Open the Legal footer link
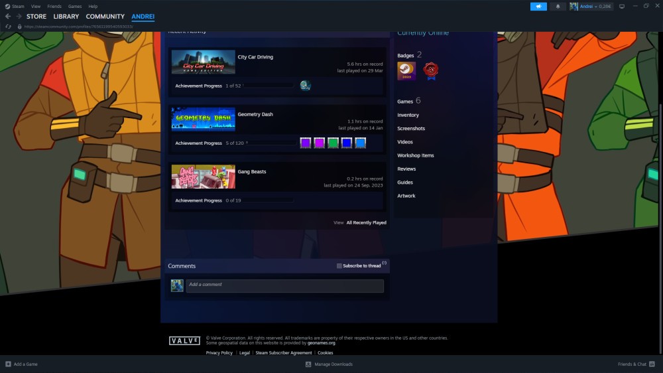 click(245, 352)
